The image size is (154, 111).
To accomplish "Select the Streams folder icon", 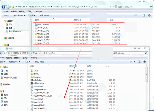I will coord(32,77).
